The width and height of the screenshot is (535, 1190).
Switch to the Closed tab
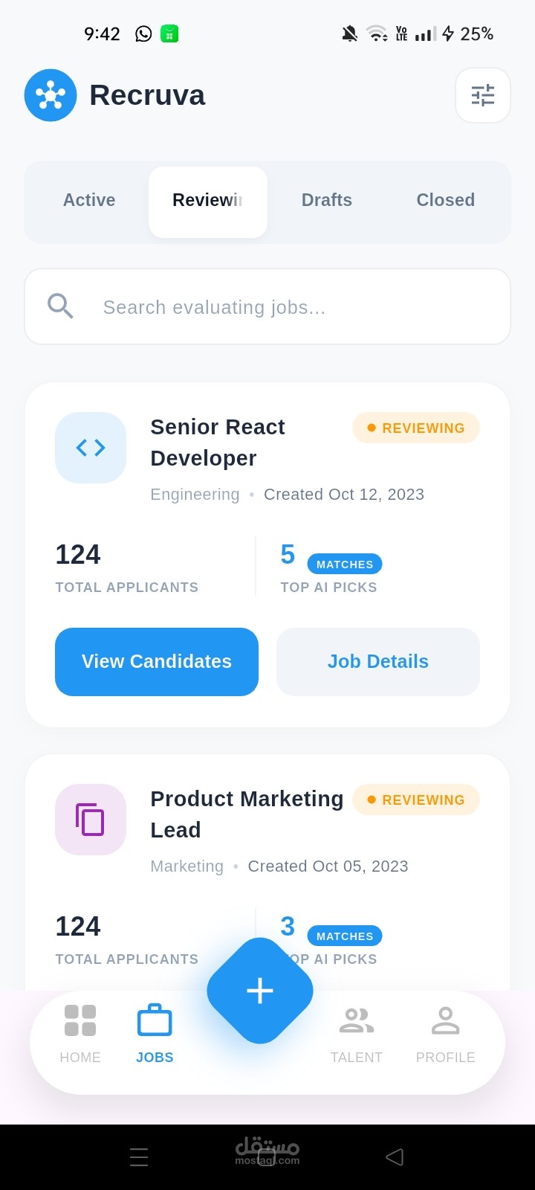[x=446, y=200]
